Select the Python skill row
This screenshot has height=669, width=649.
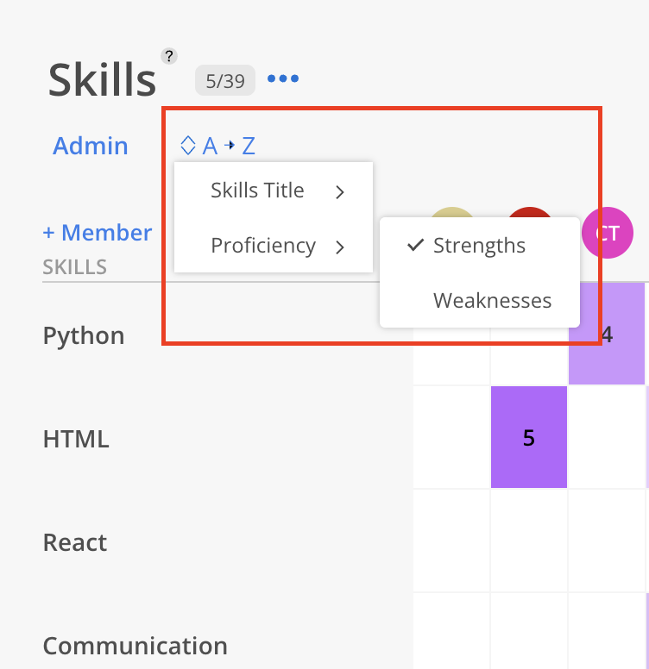tap(84, 335)
